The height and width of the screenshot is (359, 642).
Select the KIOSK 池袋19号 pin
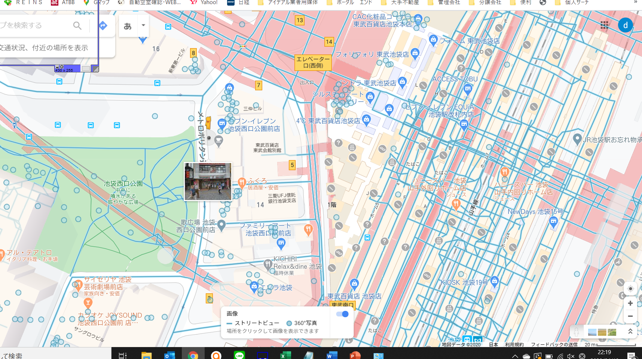(x=495, y=282)
